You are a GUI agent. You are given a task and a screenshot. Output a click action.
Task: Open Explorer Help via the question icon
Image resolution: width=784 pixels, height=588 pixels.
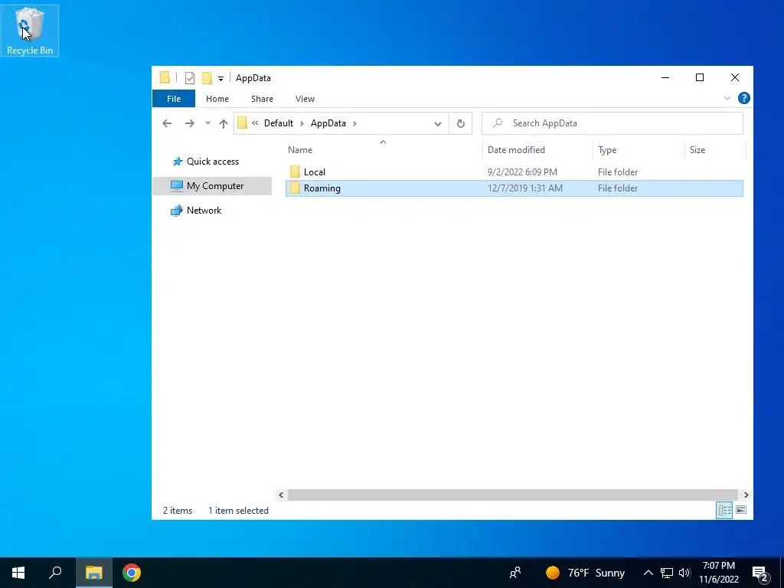pos(743,98)
